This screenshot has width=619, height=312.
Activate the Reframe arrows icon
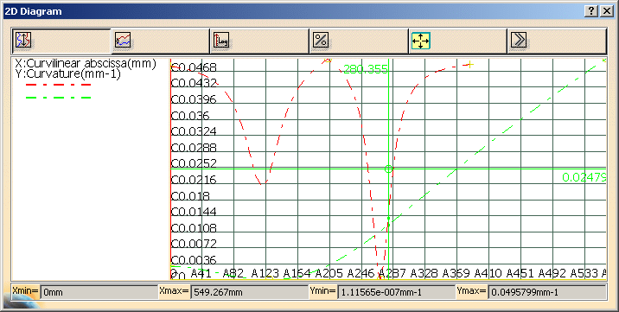click(x=420, y=41)
